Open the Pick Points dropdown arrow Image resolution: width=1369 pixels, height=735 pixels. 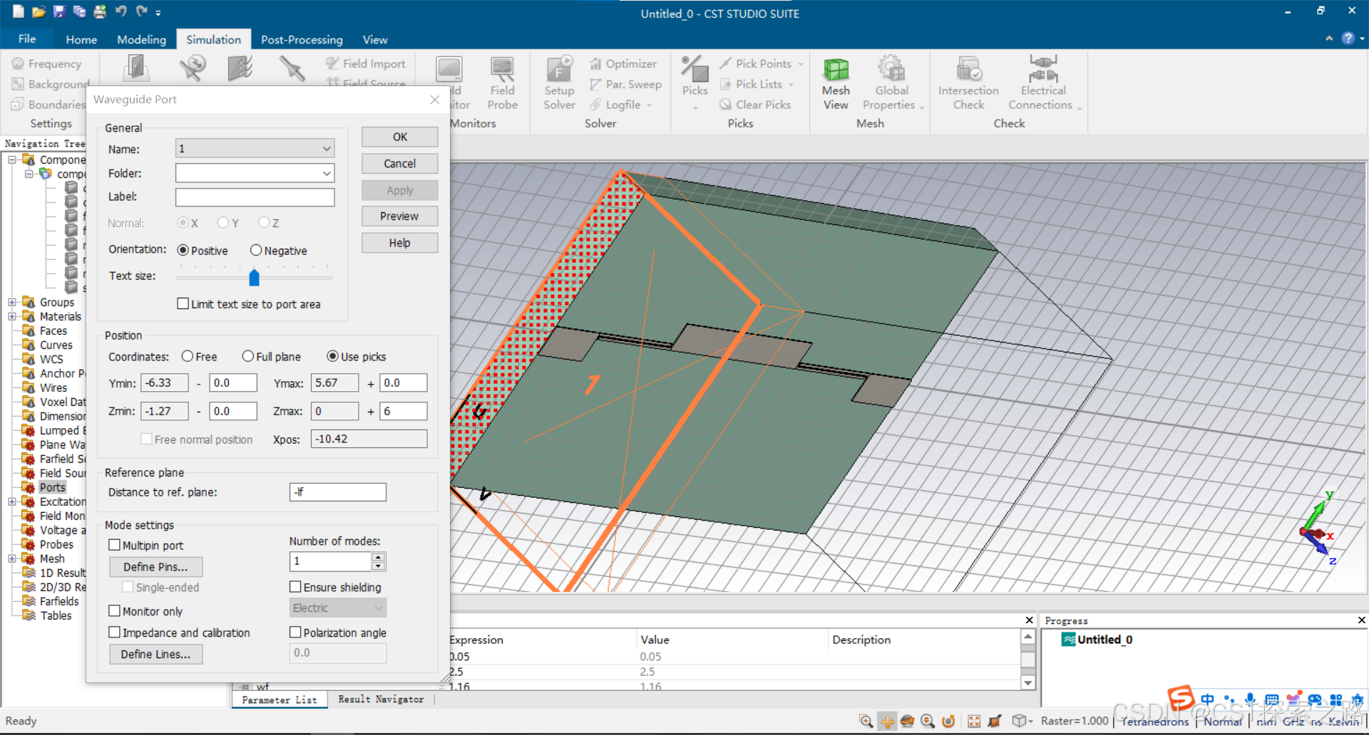801,64
